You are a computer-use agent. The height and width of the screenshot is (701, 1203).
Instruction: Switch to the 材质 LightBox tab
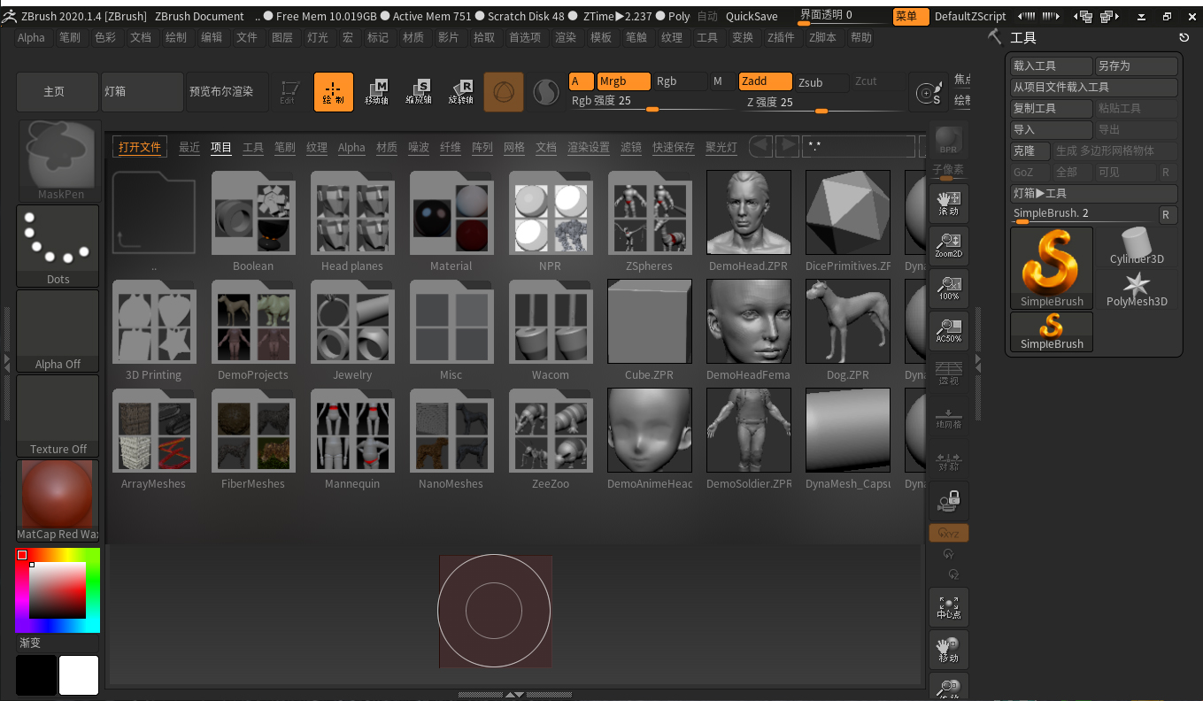pos(387,147)
